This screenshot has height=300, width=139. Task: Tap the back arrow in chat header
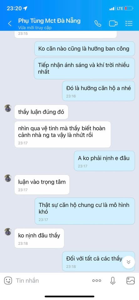[10, 24]
